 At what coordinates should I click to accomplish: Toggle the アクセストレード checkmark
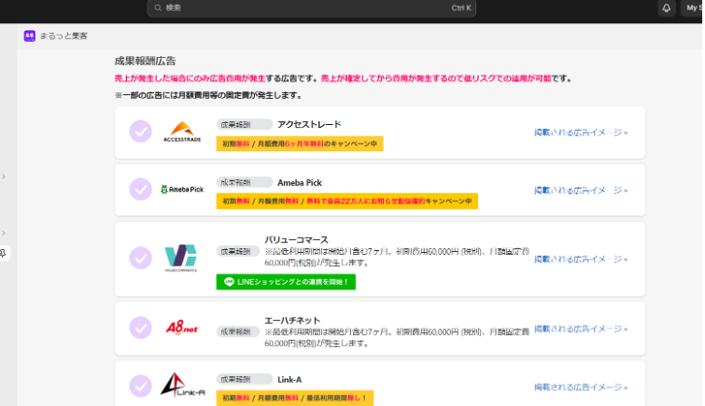pos(141,132)
